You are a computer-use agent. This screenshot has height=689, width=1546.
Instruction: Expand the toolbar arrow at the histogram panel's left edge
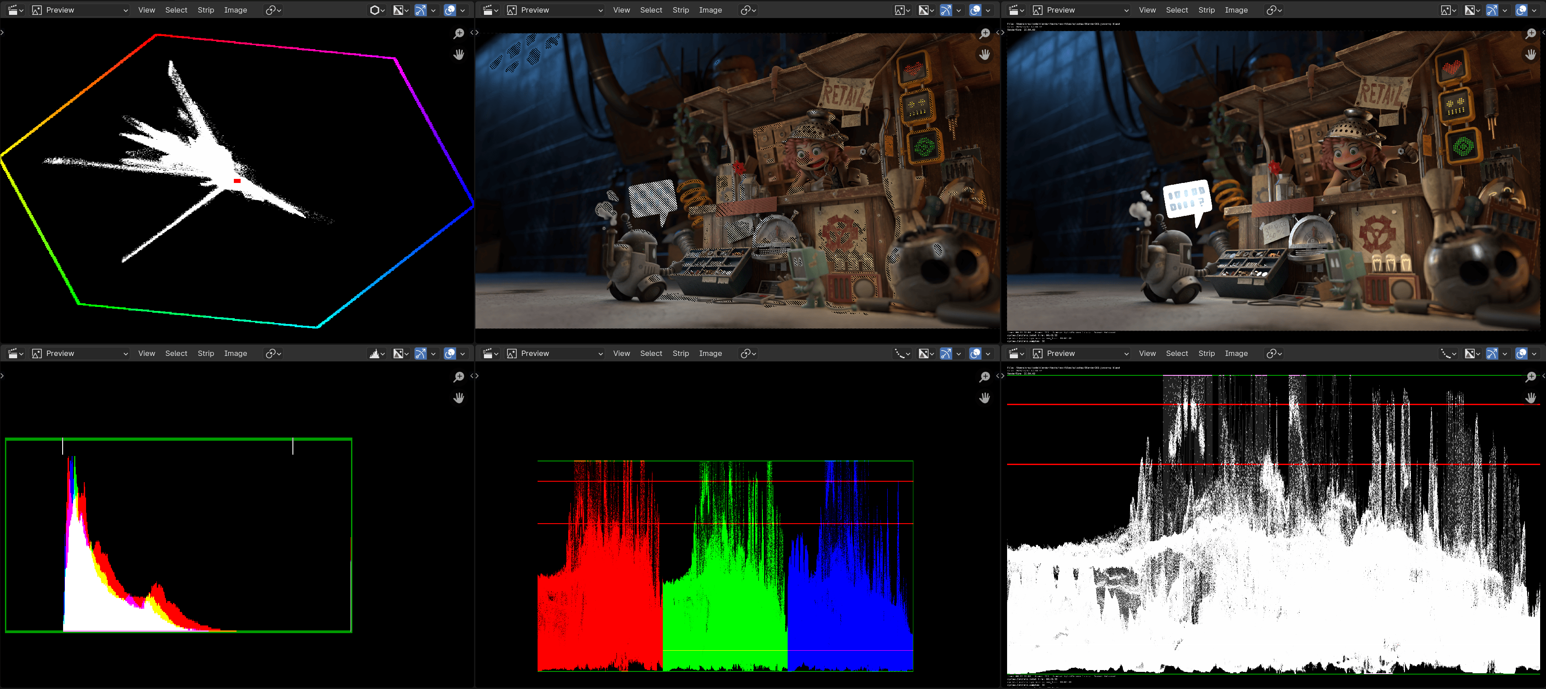(2, 376)
